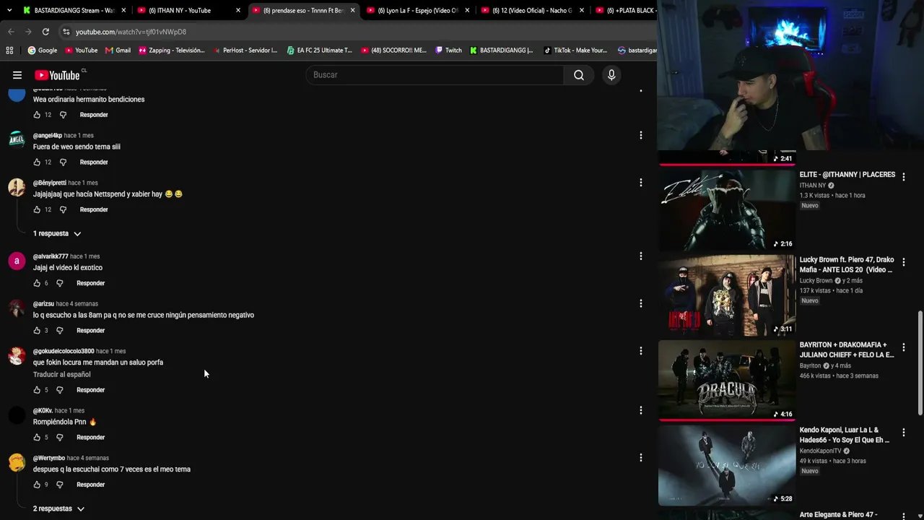Switch to the Lyon La F - Espejo tab
This screenshot has height=520, width=924.
[417, 11]
